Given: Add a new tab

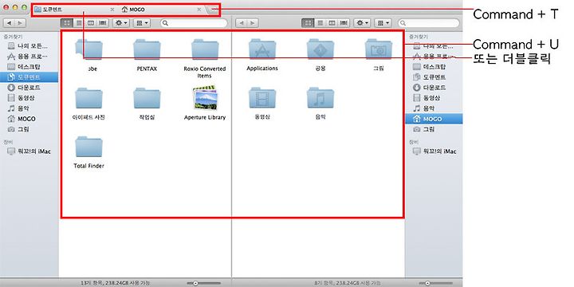Looking at the screenshot, I should tap(213, 10).
